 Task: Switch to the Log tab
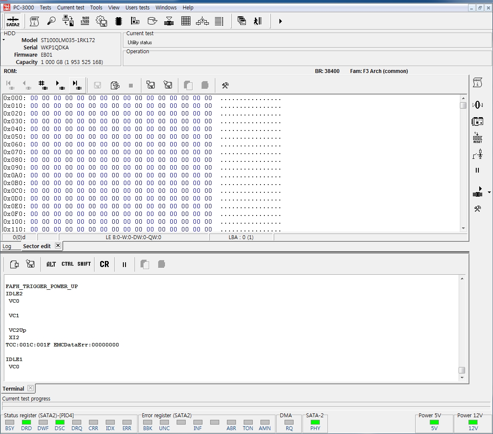(x=7, y=246)
